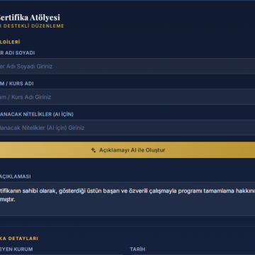Click the DESTEKLİ DÜZENLEME subtitle
Viewport: 255px width, 255px height.
(32, 26)
